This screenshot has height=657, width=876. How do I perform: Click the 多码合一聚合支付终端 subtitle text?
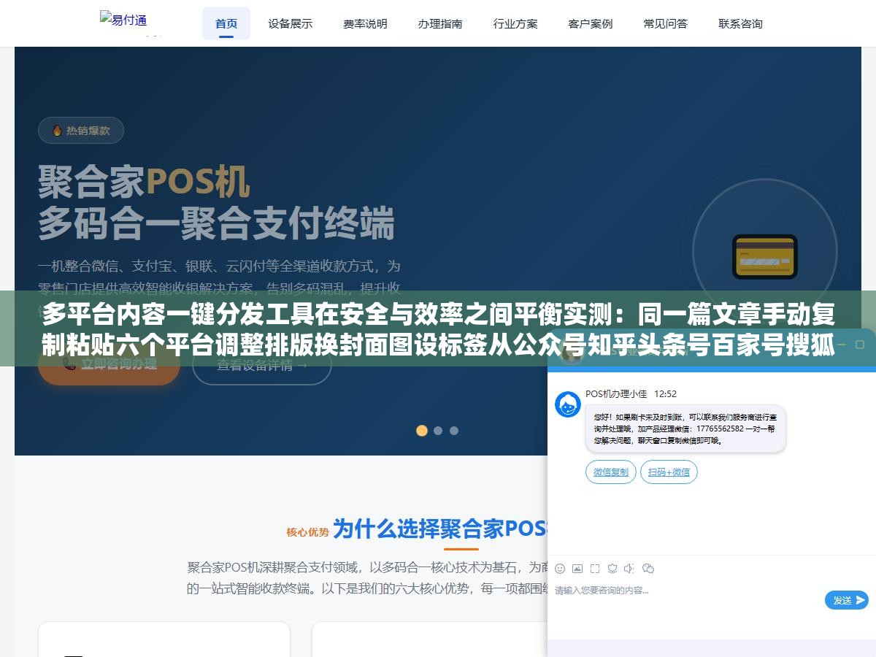(x=216, y=223)
